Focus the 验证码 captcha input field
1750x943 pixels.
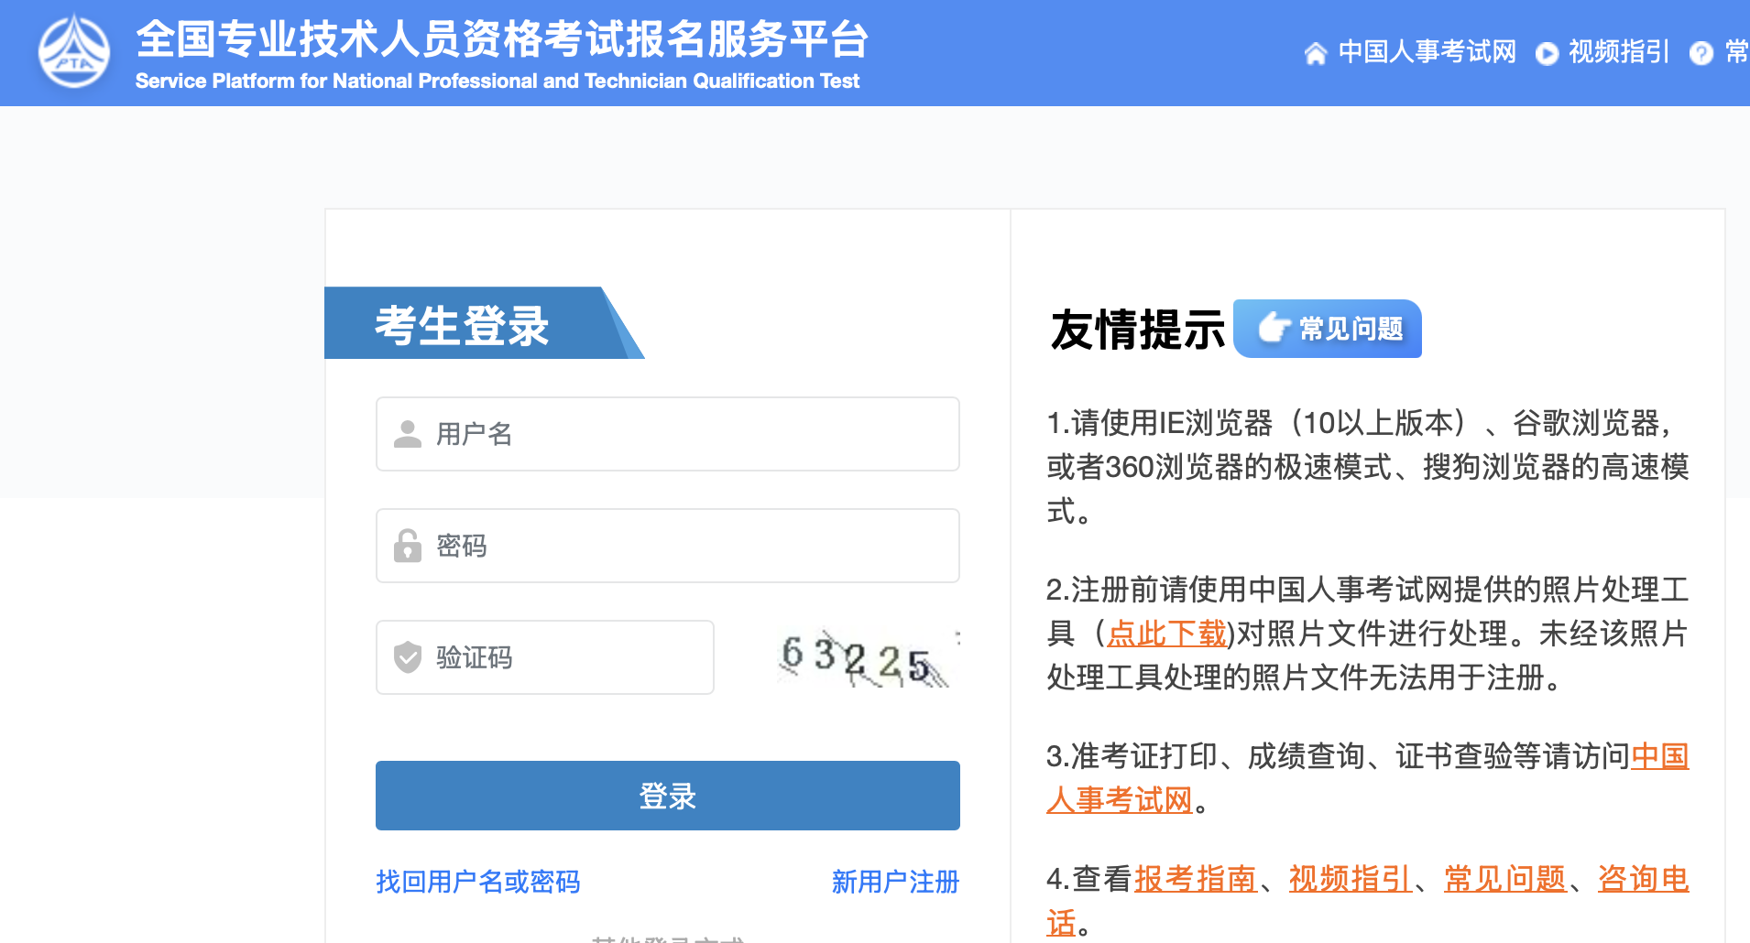click(568, 657)
